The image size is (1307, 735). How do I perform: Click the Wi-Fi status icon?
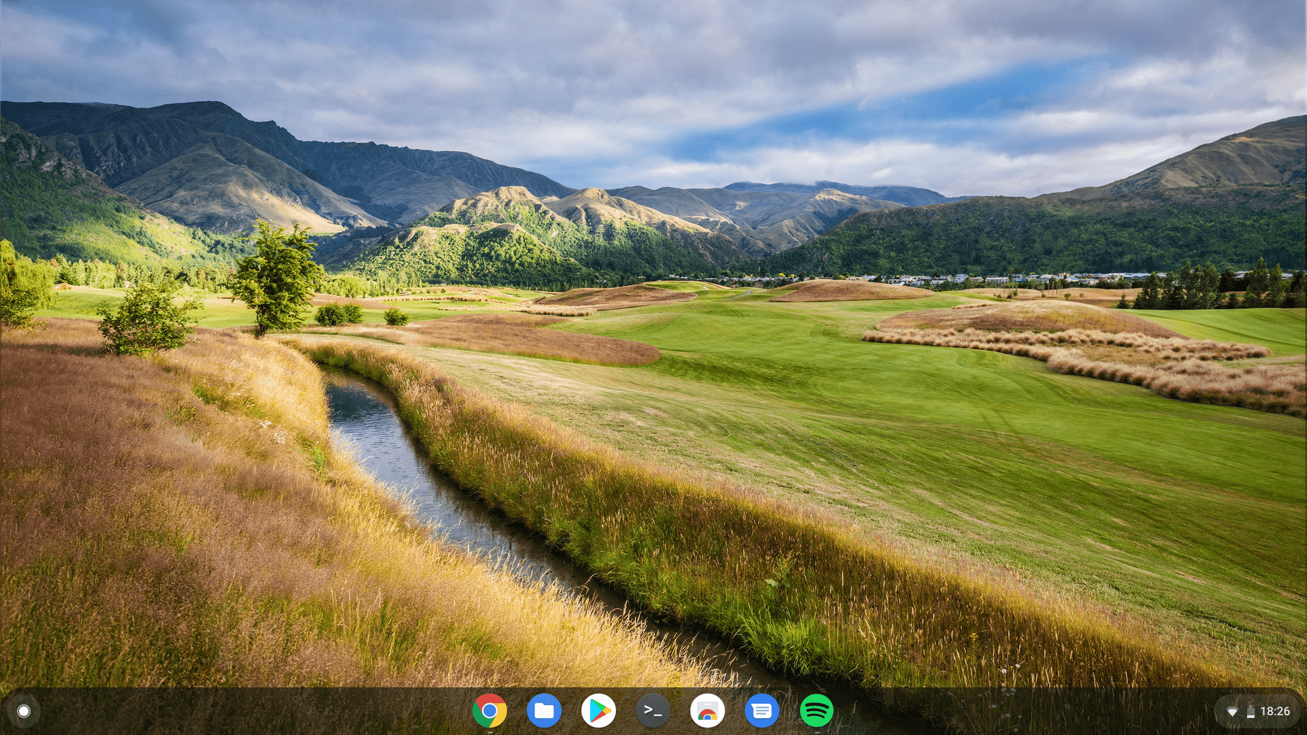coord(1232,712)
